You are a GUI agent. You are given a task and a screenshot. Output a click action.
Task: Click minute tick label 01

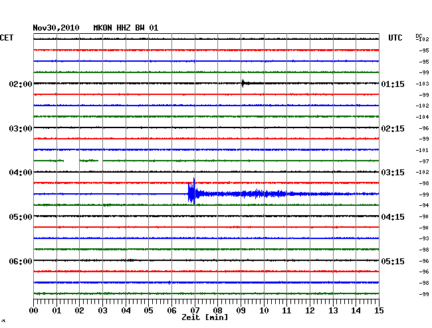click(x=56, y=311)
